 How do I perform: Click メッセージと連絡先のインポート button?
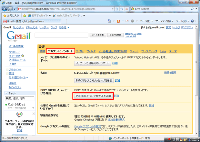92,63
